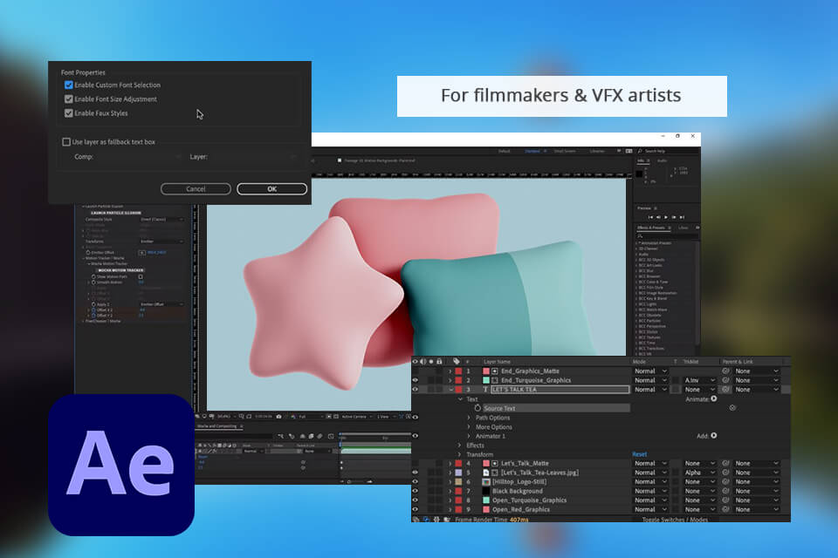838x558 pixels.
Task: Switch to the Default workspace tab
Action: pyautogui.click(x=504, y=151)
